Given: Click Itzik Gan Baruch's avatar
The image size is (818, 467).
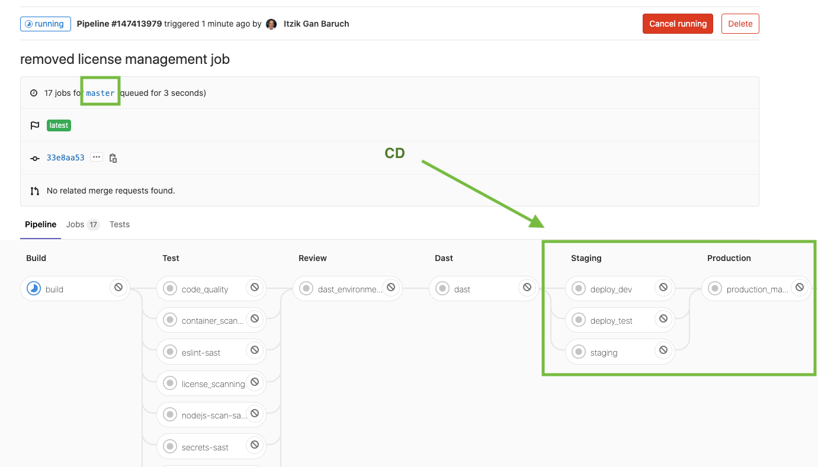Looking at the screenshot, I should [271, 24].
